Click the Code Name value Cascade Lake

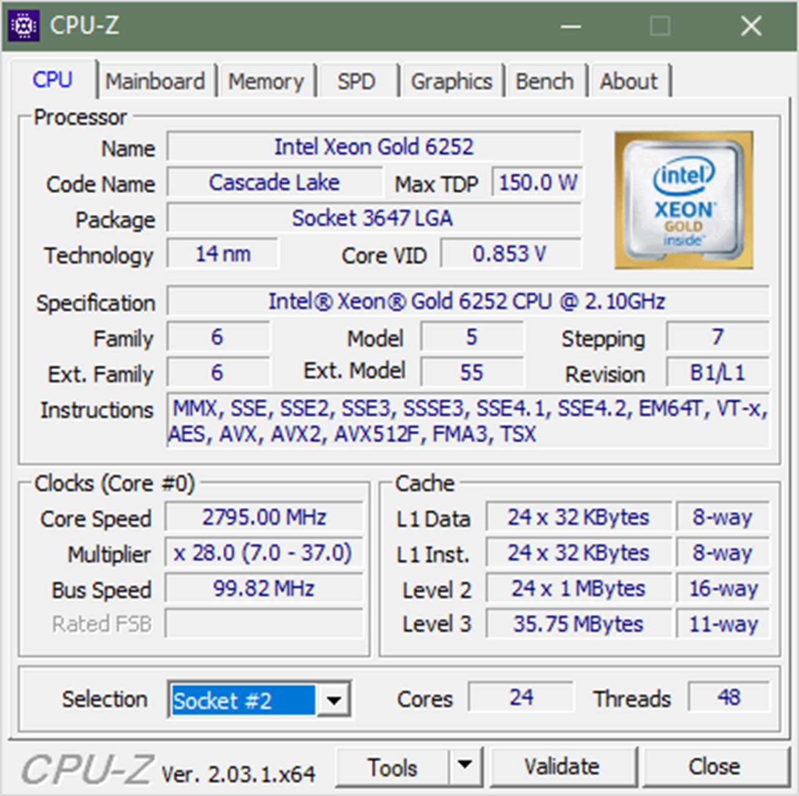tap(275, 182)
